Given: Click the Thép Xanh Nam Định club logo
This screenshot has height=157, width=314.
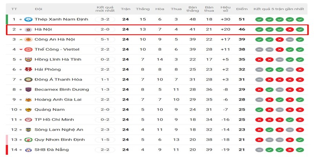Looking at the screenshot, I should tap(28, 19).
